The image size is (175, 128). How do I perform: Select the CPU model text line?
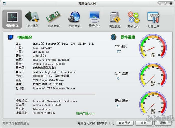[63, 44]
